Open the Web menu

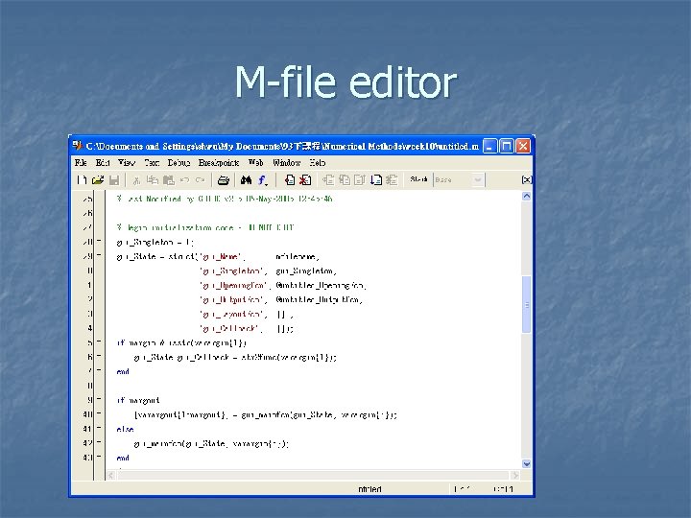pyautogui.click(x=256, y=162)
